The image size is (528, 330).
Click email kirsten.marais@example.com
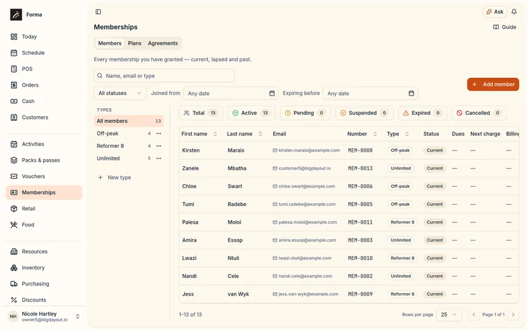(309, 150)
